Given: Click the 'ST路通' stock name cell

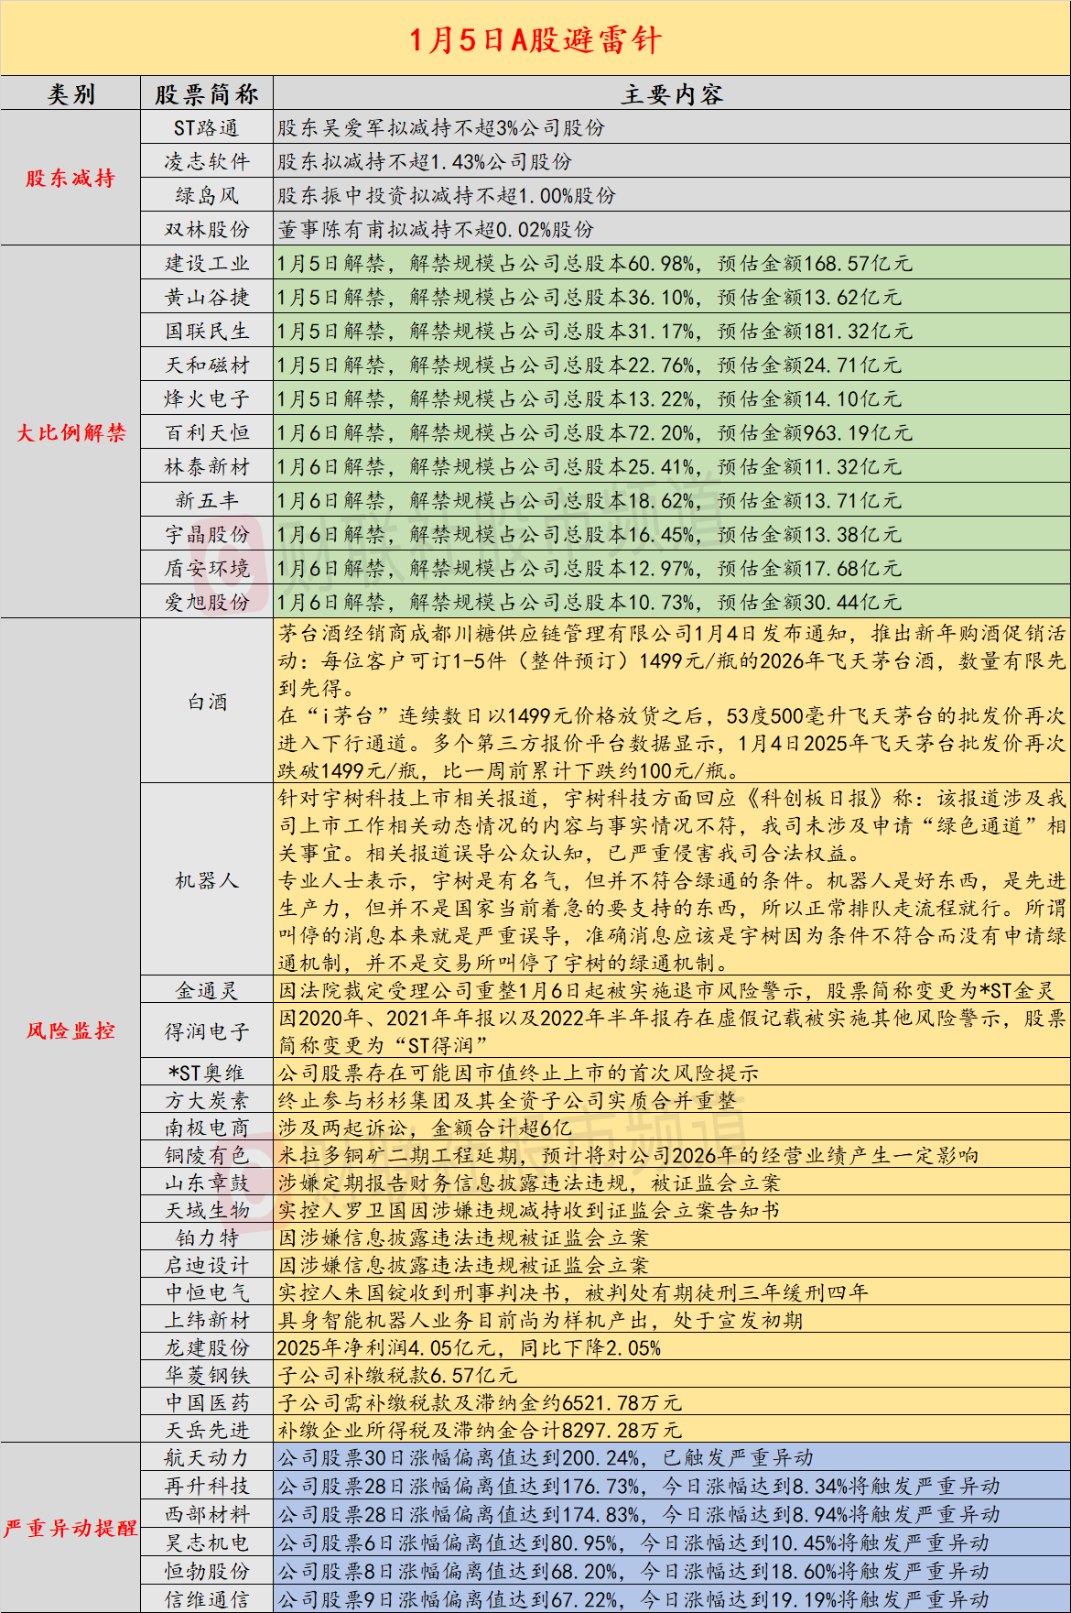Looking at the screenshot, I should (x=207, y=128).
